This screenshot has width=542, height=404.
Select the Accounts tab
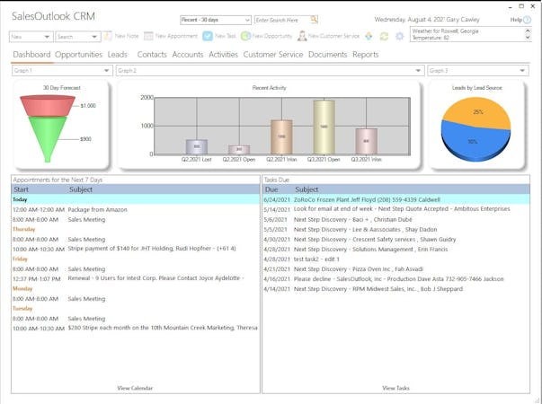click(x=188, y=55)
